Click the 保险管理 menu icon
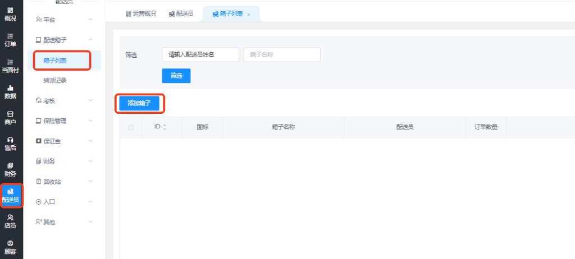Image resolution: width=575 pixels, height=259 pixels. (38, 121)
